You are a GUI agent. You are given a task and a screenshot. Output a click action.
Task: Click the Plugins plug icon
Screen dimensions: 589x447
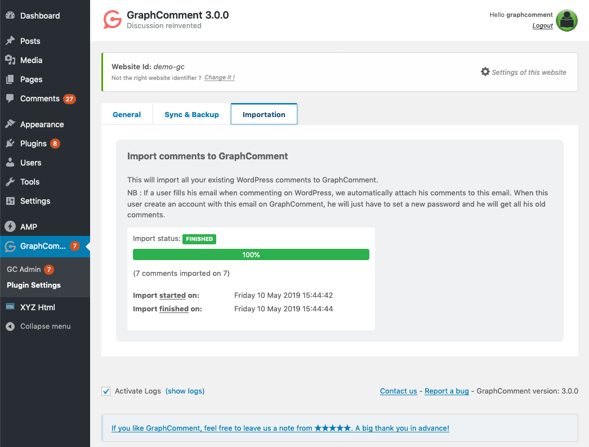point(10,143)
